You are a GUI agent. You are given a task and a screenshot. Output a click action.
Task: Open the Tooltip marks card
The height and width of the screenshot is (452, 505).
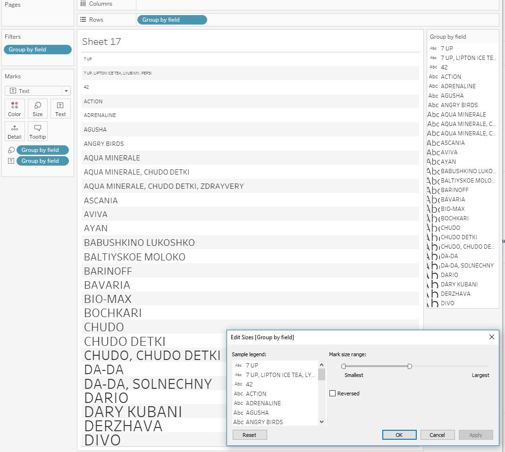38,131
